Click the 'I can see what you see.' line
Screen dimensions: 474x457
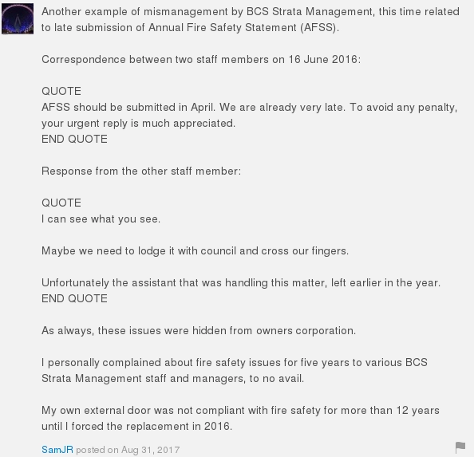point(101,219)
